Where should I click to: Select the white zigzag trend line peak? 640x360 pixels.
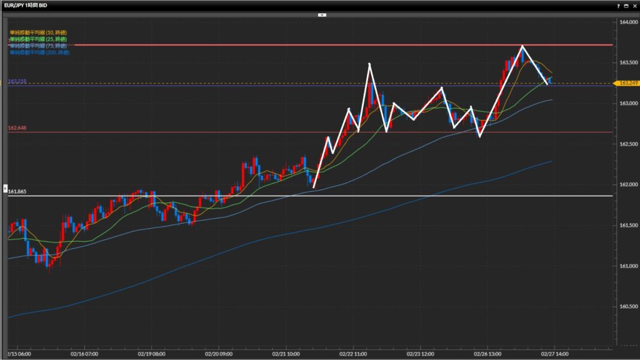[522, 46]
